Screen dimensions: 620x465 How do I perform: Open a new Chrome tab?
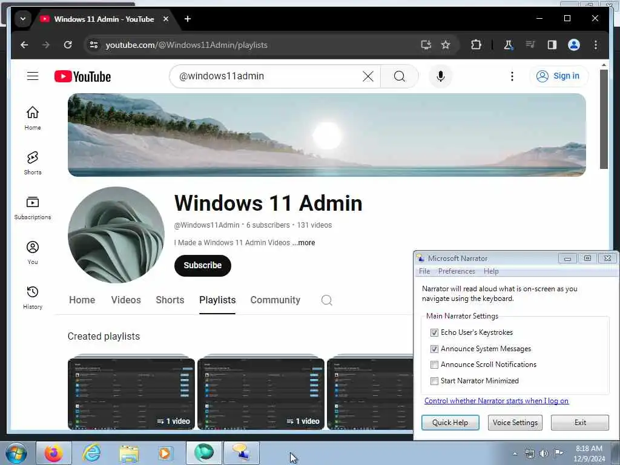click(x=188, y=19)
